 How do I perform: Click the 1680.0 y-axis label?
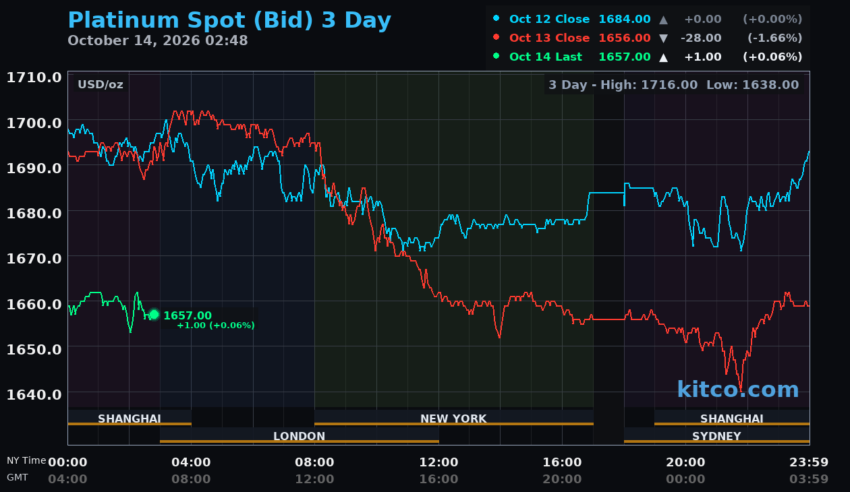tap(34, 212)
